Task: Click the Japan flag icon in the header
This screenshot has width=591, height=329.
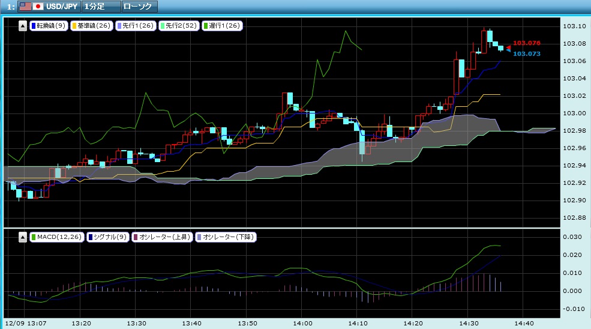Action: 38,7
